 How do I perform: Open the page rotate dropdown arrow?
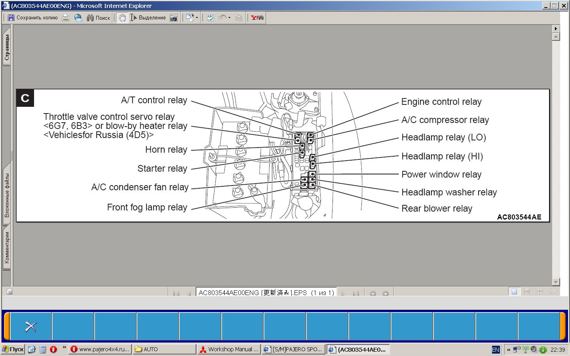(196, 18)
